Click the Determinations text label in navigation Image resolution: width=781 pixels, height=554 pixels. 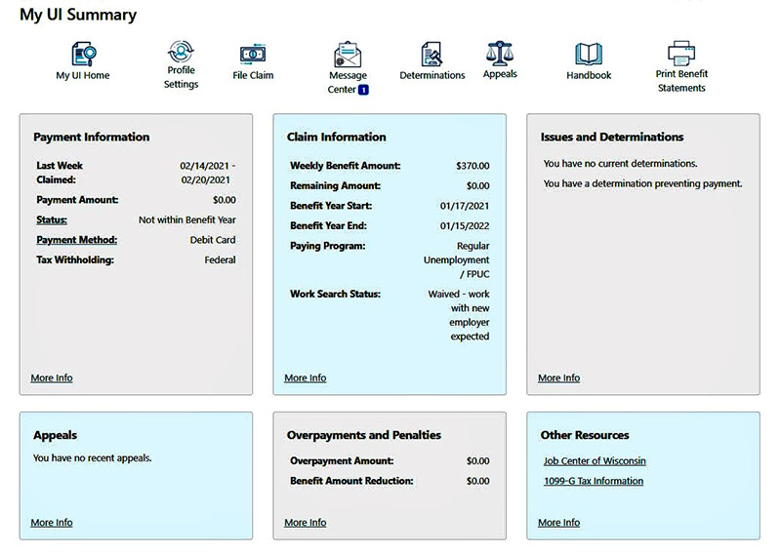432,76
